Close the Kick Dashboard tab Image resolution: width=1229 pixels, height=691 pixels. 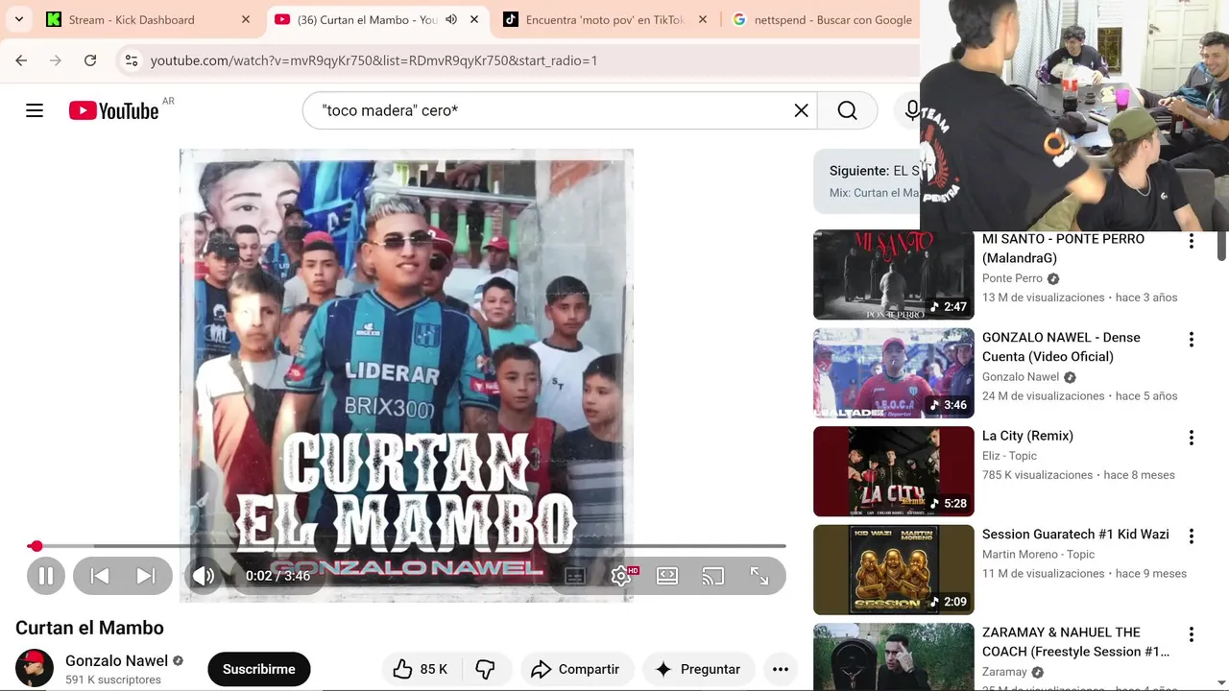point(245,19)
